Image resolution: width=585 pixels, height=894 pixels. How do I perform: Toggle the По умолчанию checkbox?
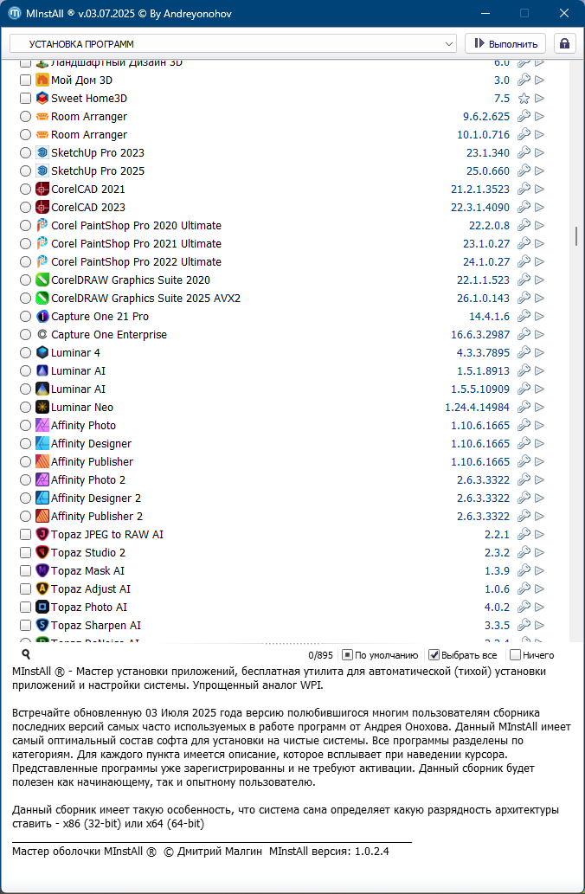347,655
